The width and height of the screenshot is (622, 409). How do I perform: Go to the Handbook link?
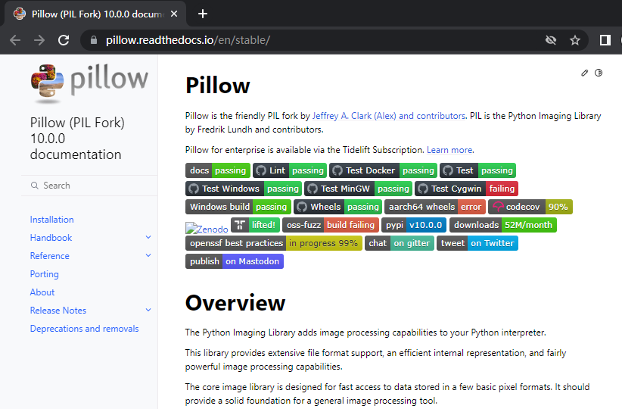click(51, 238)
